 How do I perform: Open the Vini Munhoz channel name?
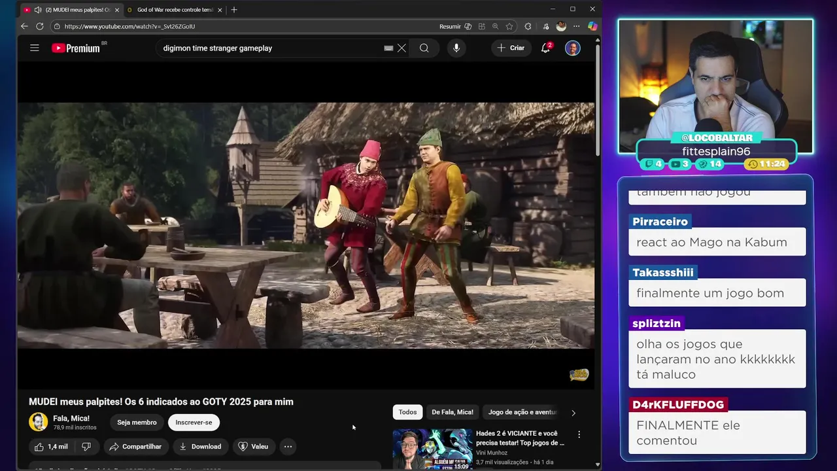[x=492, y=453]
